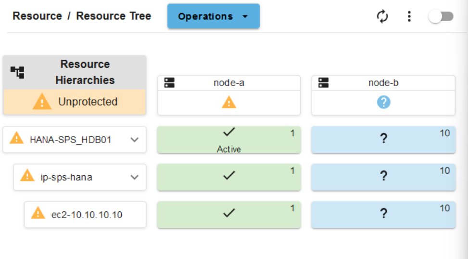Click warning icon beside HANA-SPS_HDB01
This screenshot has height=259, width=468.
(16, 139)
